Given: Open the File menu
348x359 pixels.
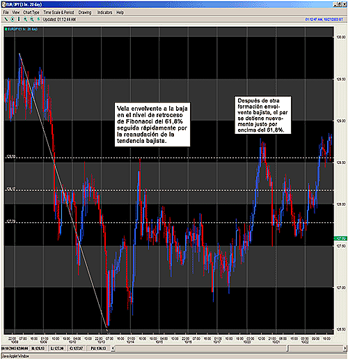Looking at the screenshot, I should (x=6, y=13).
